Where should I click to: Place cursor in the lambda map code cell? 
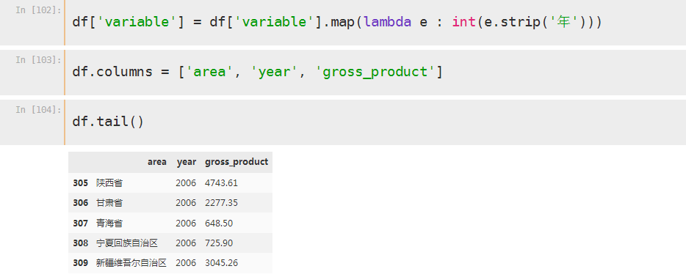375,22
